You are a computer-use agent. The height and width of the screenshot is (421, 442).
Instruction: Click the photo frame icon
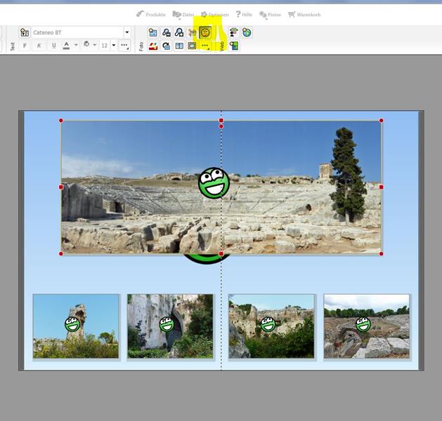(x=192, y=46)
